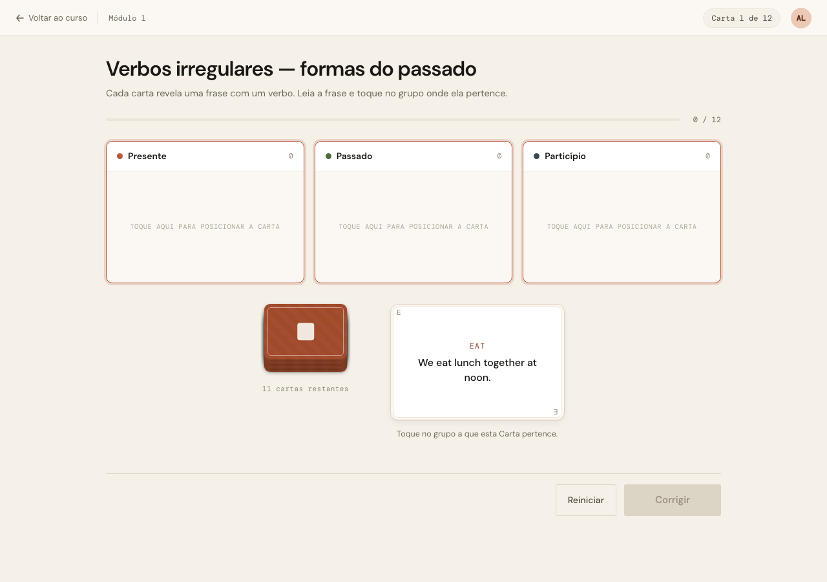This screenshot has width=827, height=582.
Task: Place the card in the Presente group
Action: (x=205, y=212)
